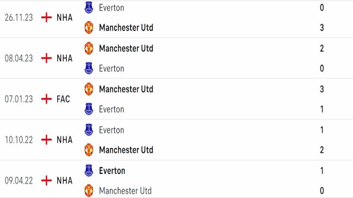
Task: Click England flag beside 26.11.23 NHA
Action: point(46,17)
